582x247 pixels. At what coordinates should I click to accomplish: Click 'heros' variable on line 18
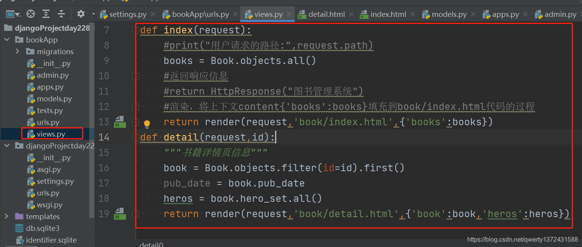coord(178,198)
